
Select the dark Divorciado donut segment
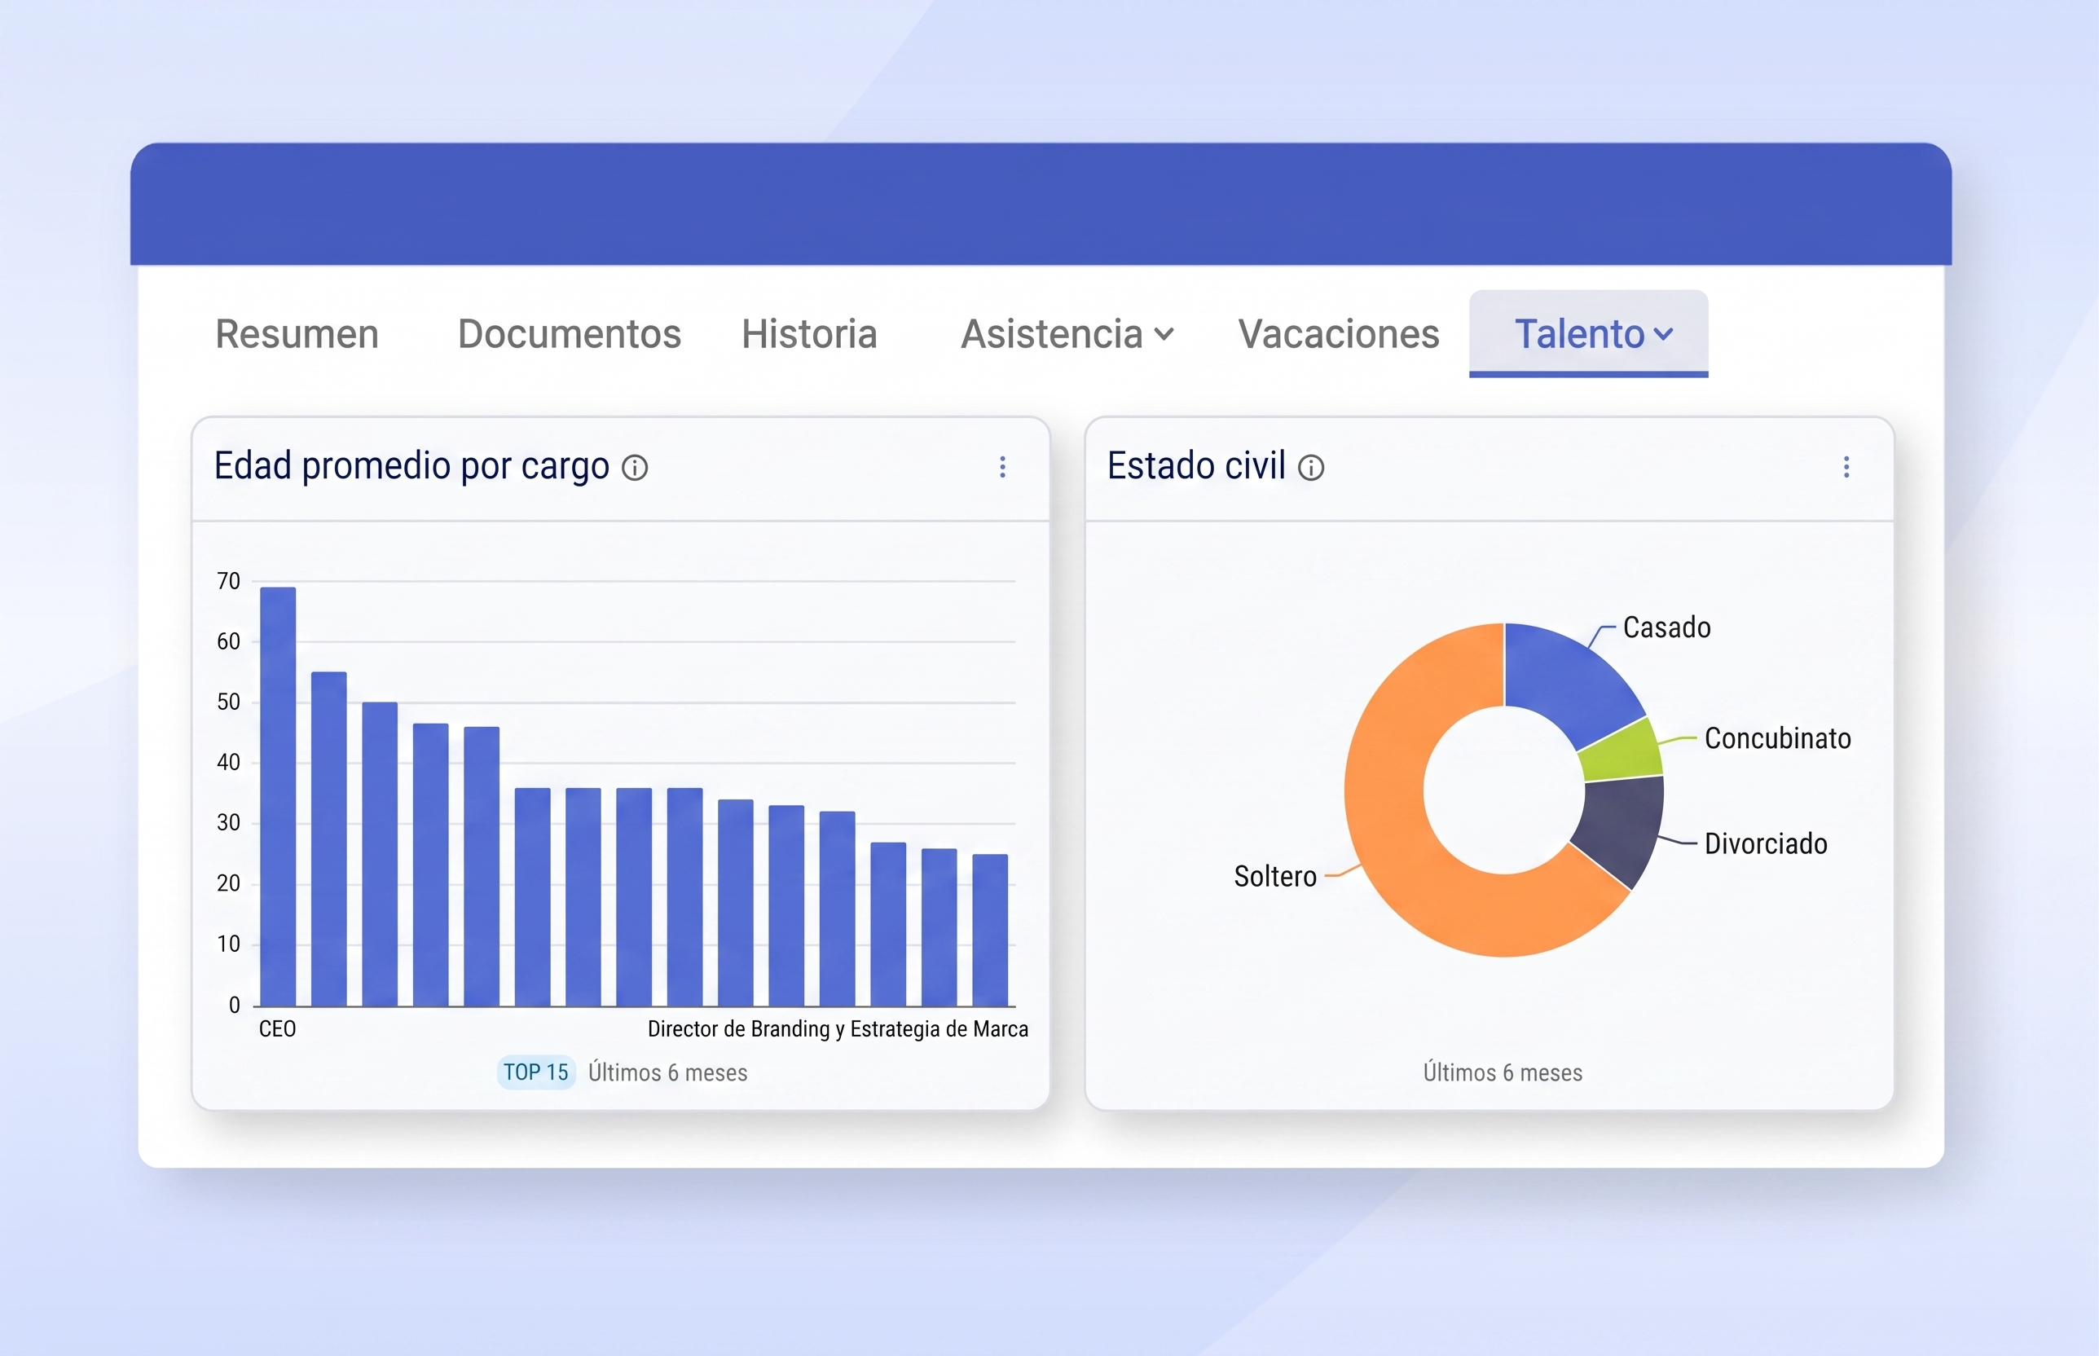1622,826
